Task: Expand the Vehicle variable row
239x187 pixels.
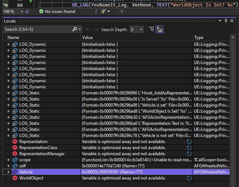Action: pos(9,172)
